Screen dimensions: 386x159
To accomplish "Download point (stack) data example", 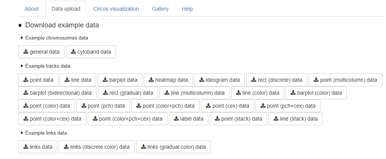I will 238,119.
